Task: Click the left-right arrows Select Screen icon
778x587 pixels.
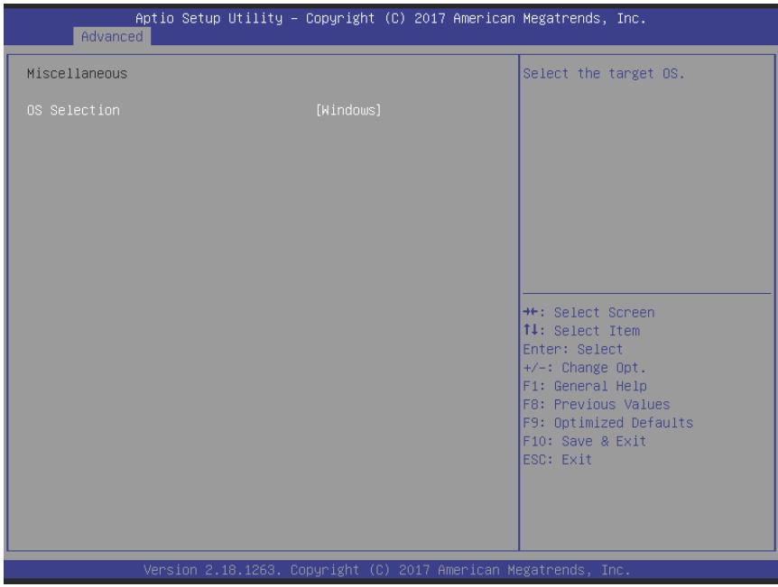Action: [531, 312]
